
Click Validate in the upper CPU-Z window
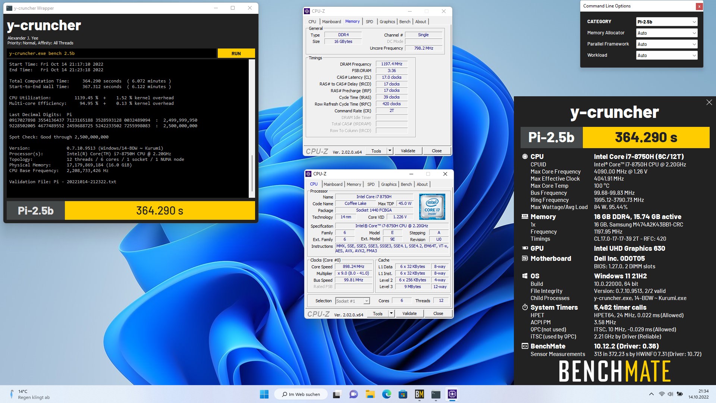tap(408, 151)
